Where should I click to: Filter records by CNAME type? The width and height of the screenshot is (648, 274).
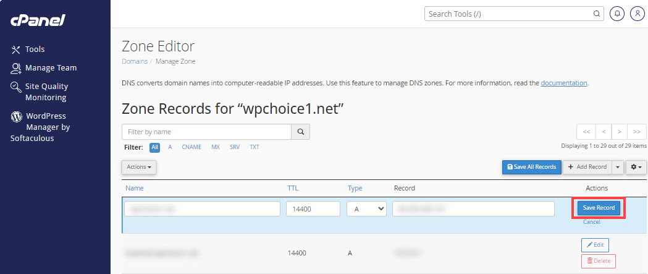click(191, 147)
